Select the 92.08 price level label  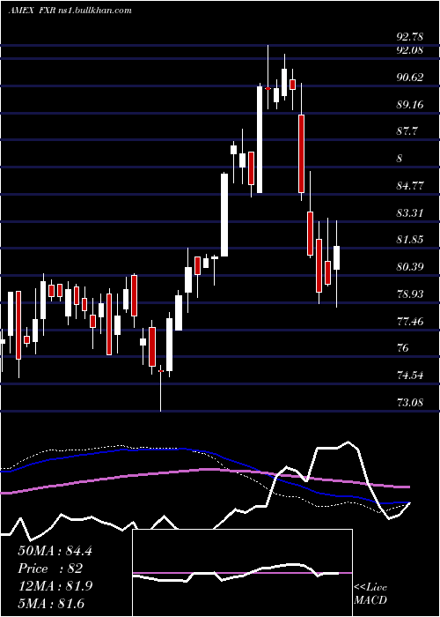(x=410, y=50)
